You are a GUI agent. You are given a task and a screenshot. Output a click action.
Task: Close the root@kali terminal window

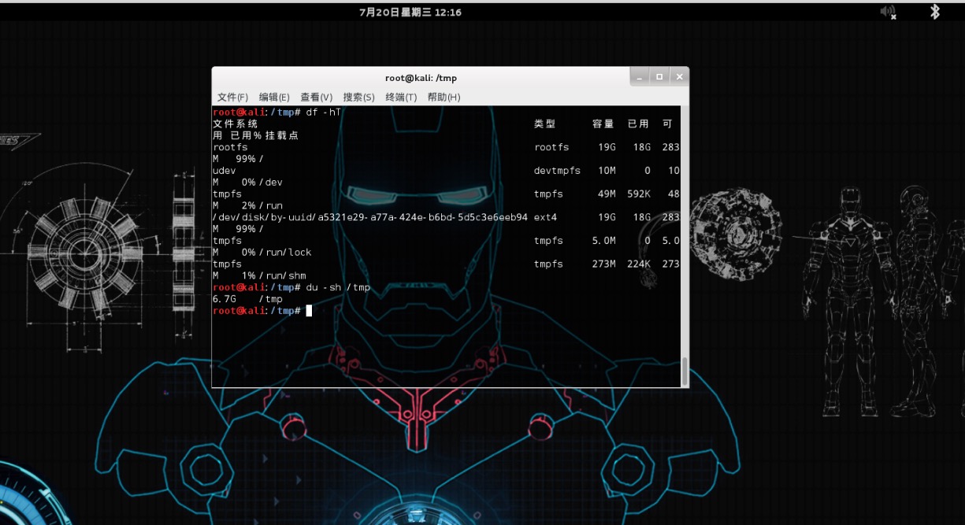[x=679, y=77]
